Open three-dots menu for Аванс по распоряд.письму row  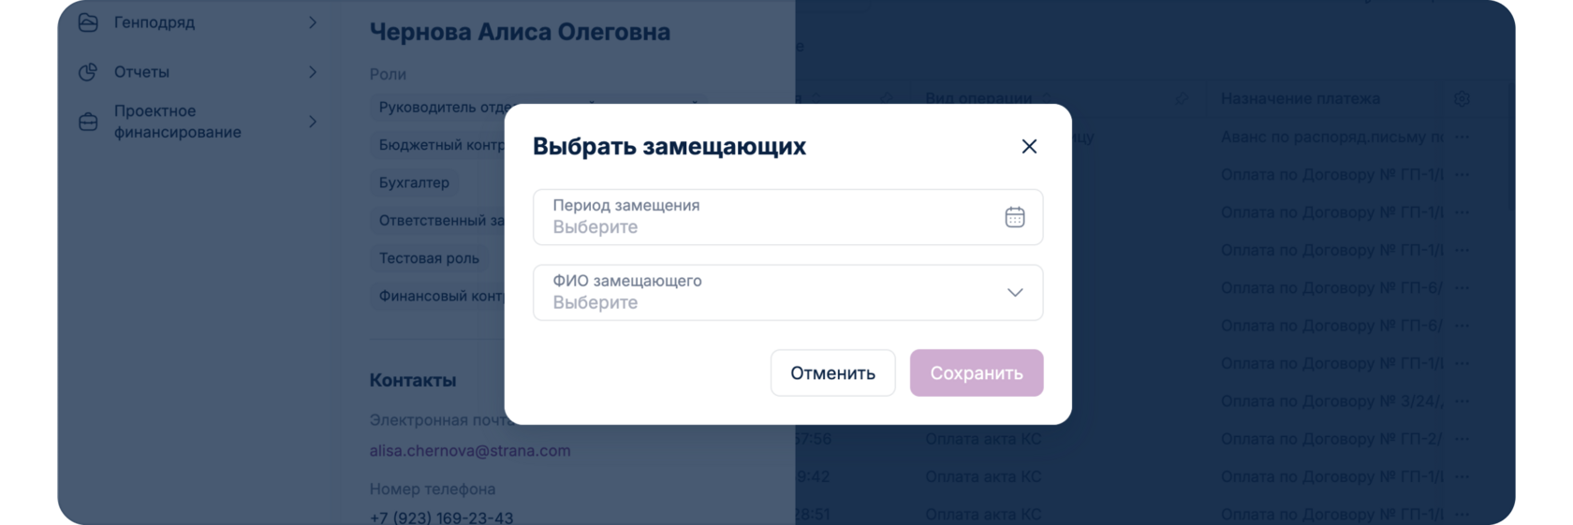[1463, 138]
